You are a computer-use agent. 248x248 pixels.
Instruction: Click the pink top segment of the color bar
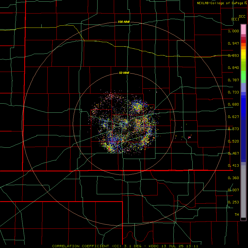(x=243, y=29)
